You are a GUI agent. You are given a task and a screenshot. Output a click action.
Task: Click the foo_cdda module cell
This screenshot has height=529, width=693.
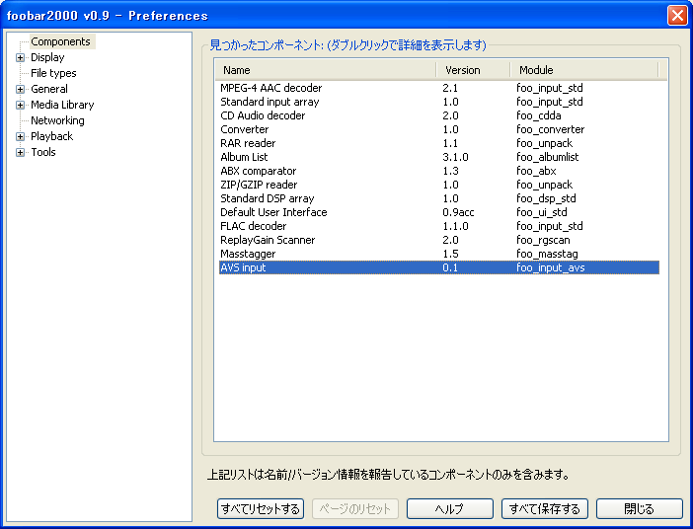click(539, 115)
